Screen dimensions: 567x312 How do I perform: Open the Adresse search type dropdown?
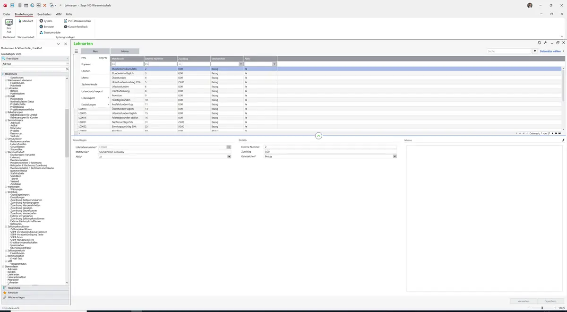(x=68, y=64)
